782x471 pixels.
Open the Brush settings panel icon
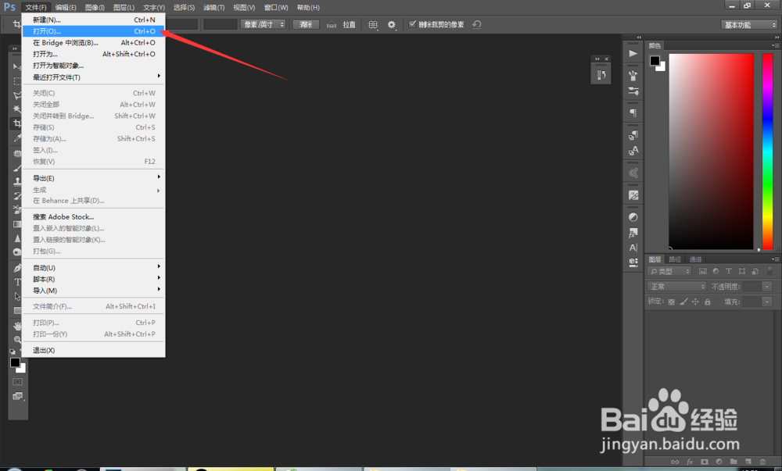(633, 91)
